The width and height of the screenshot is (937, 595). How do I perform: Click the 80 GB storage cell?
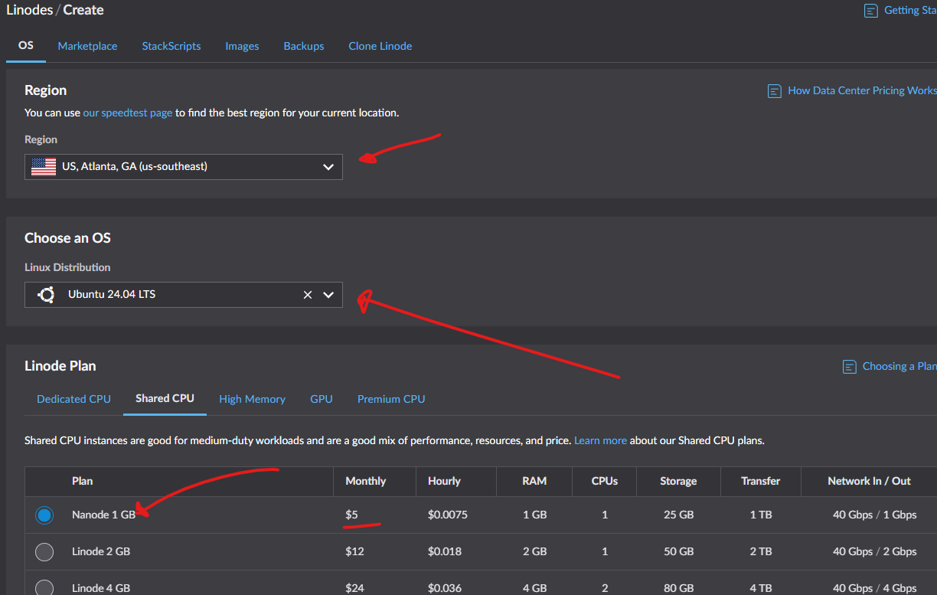(678, 588)
